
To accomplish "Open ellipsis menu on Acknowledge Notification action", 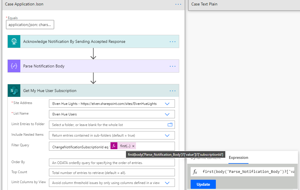I will pos(172,41).
